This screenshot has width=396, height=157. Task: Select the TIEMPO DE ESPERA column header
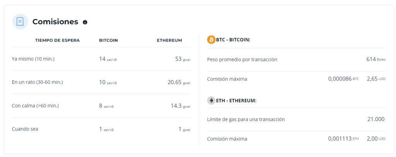57,40
